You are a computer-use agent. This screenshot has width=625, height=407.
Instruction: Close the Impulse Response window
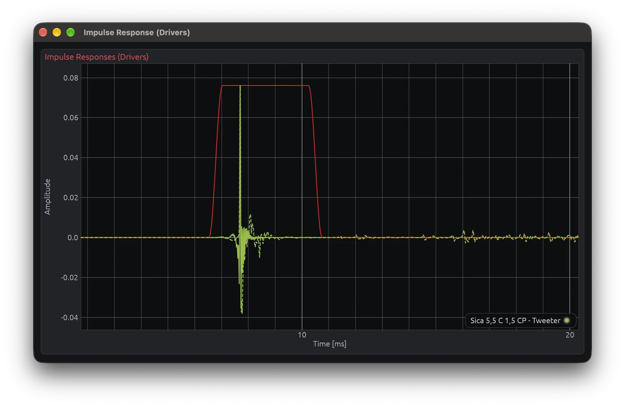[x=43, y=32]
